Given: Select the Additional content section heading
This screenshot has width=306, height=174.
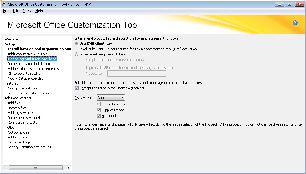Looking at the screenshot, I should [18, 98].
